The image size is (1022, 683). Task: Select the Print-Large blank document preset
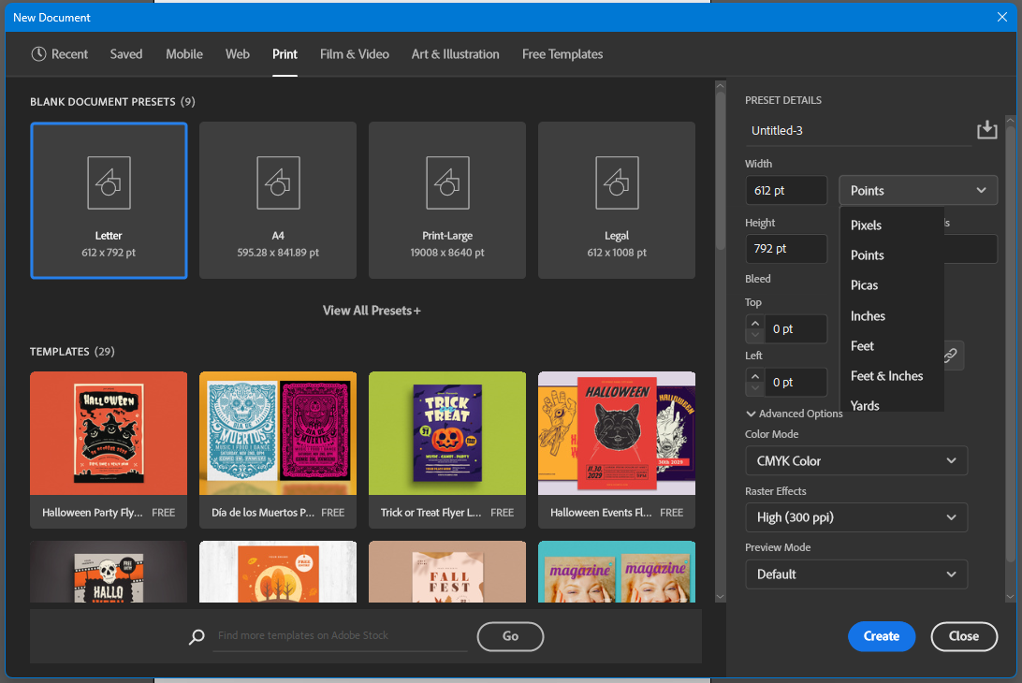click(x=446, y=200)
